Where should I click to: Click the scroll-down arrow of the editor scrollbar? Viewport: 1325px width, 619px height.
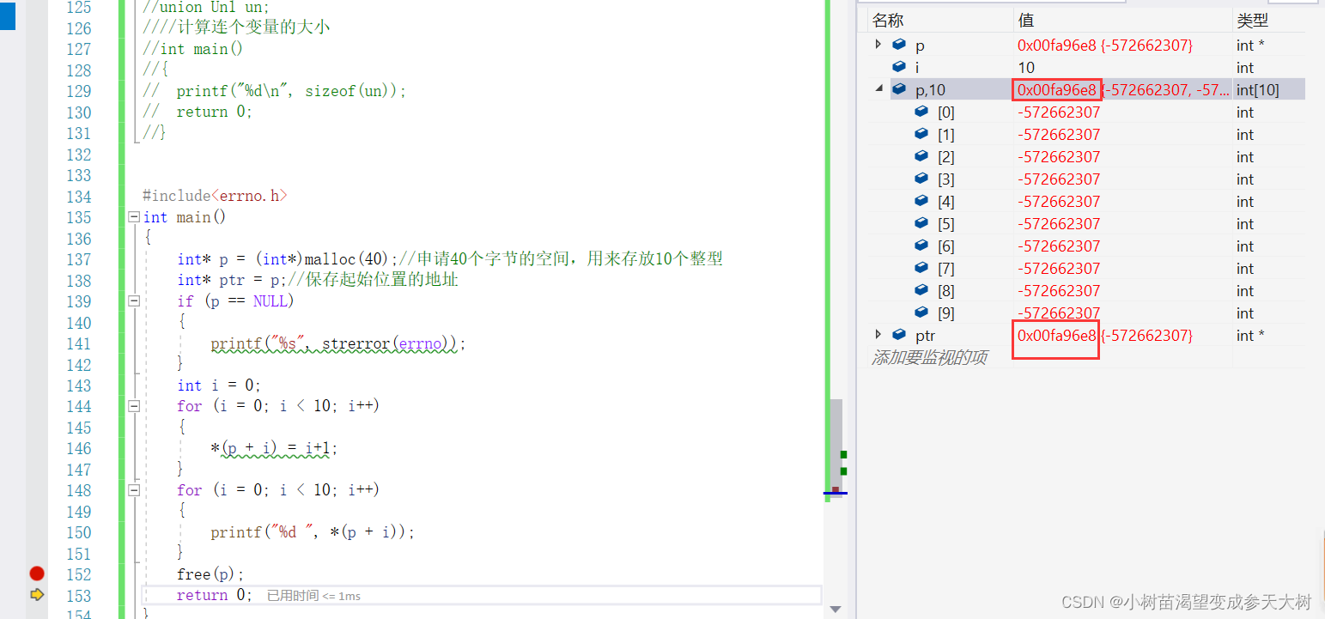[836, 610]
